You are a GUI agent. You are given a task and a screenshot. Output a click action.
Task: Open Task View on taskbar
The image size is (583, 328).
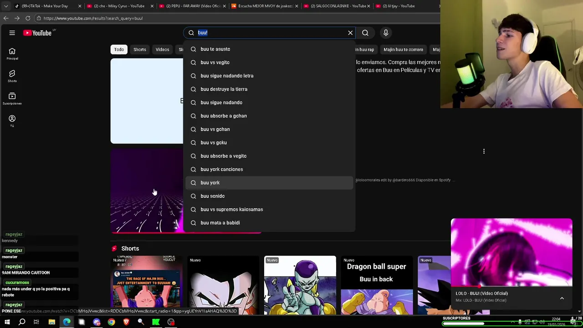[36, 322]
